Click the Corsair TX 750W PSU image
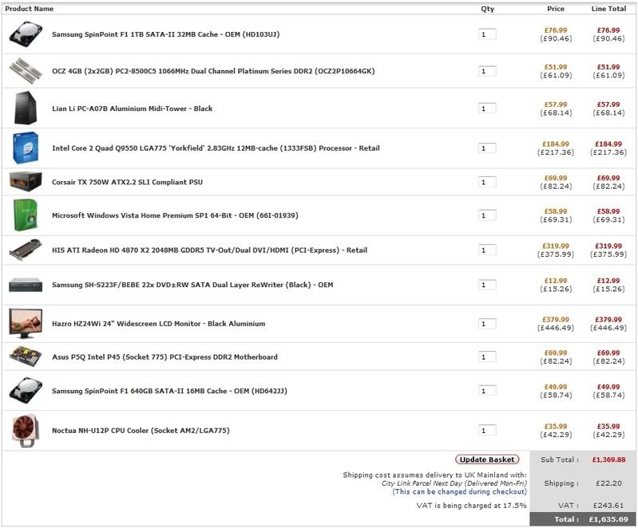Screen dimensions: 638x528 click(26, 182)
